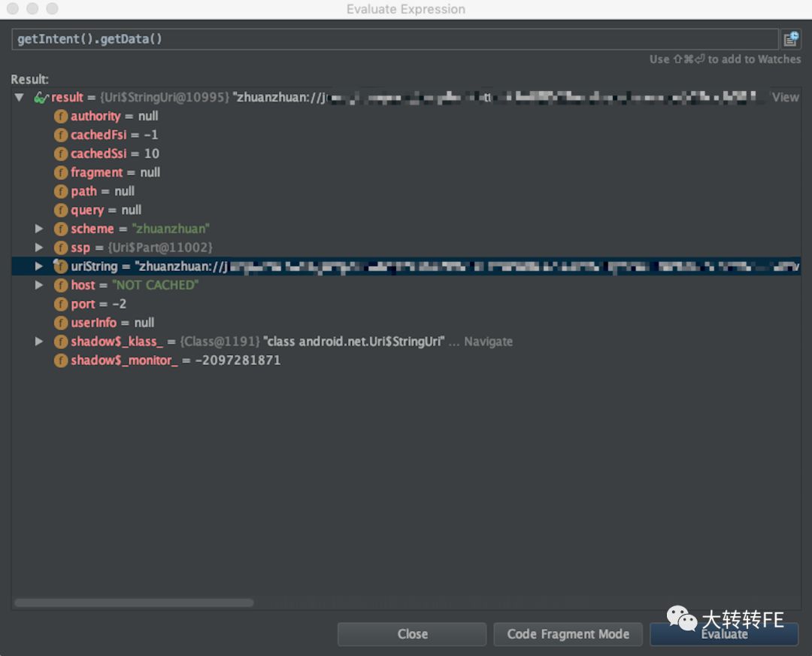Viewport: 812px width, 656px height.
Task: Collapse the result root node
Action: (x=20, y=97)
